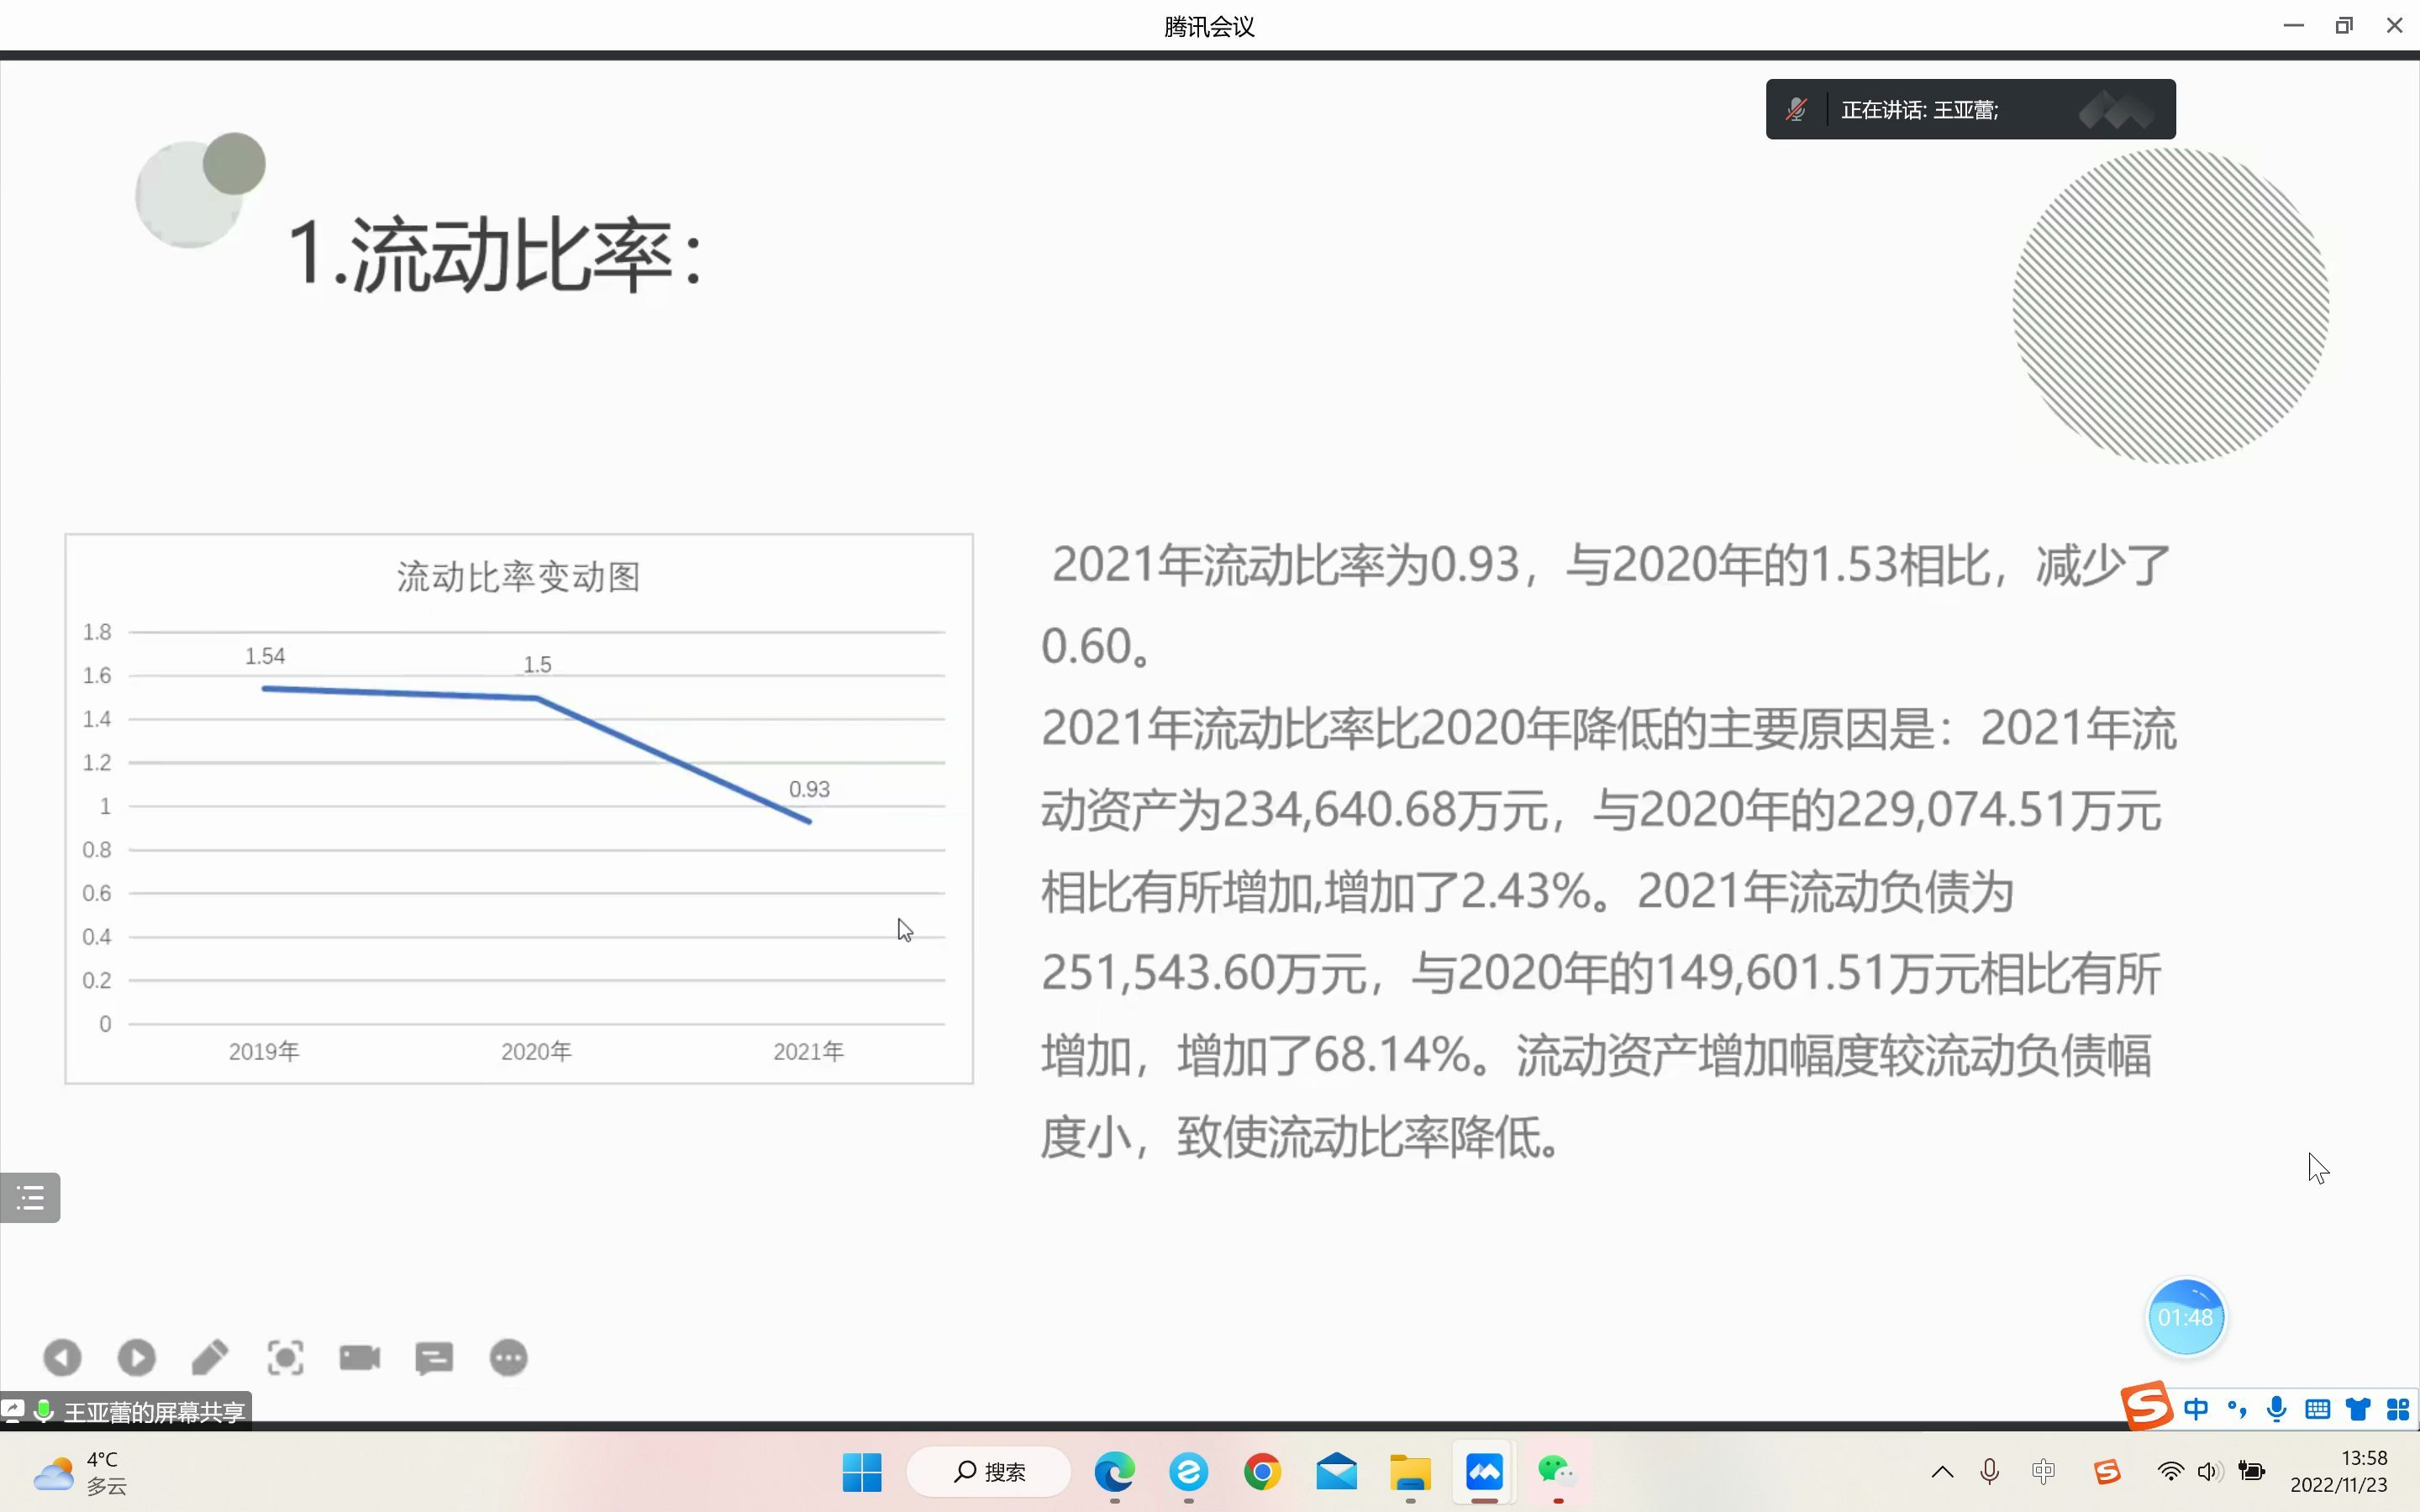Advance to the next slide

pos(137,1357)
